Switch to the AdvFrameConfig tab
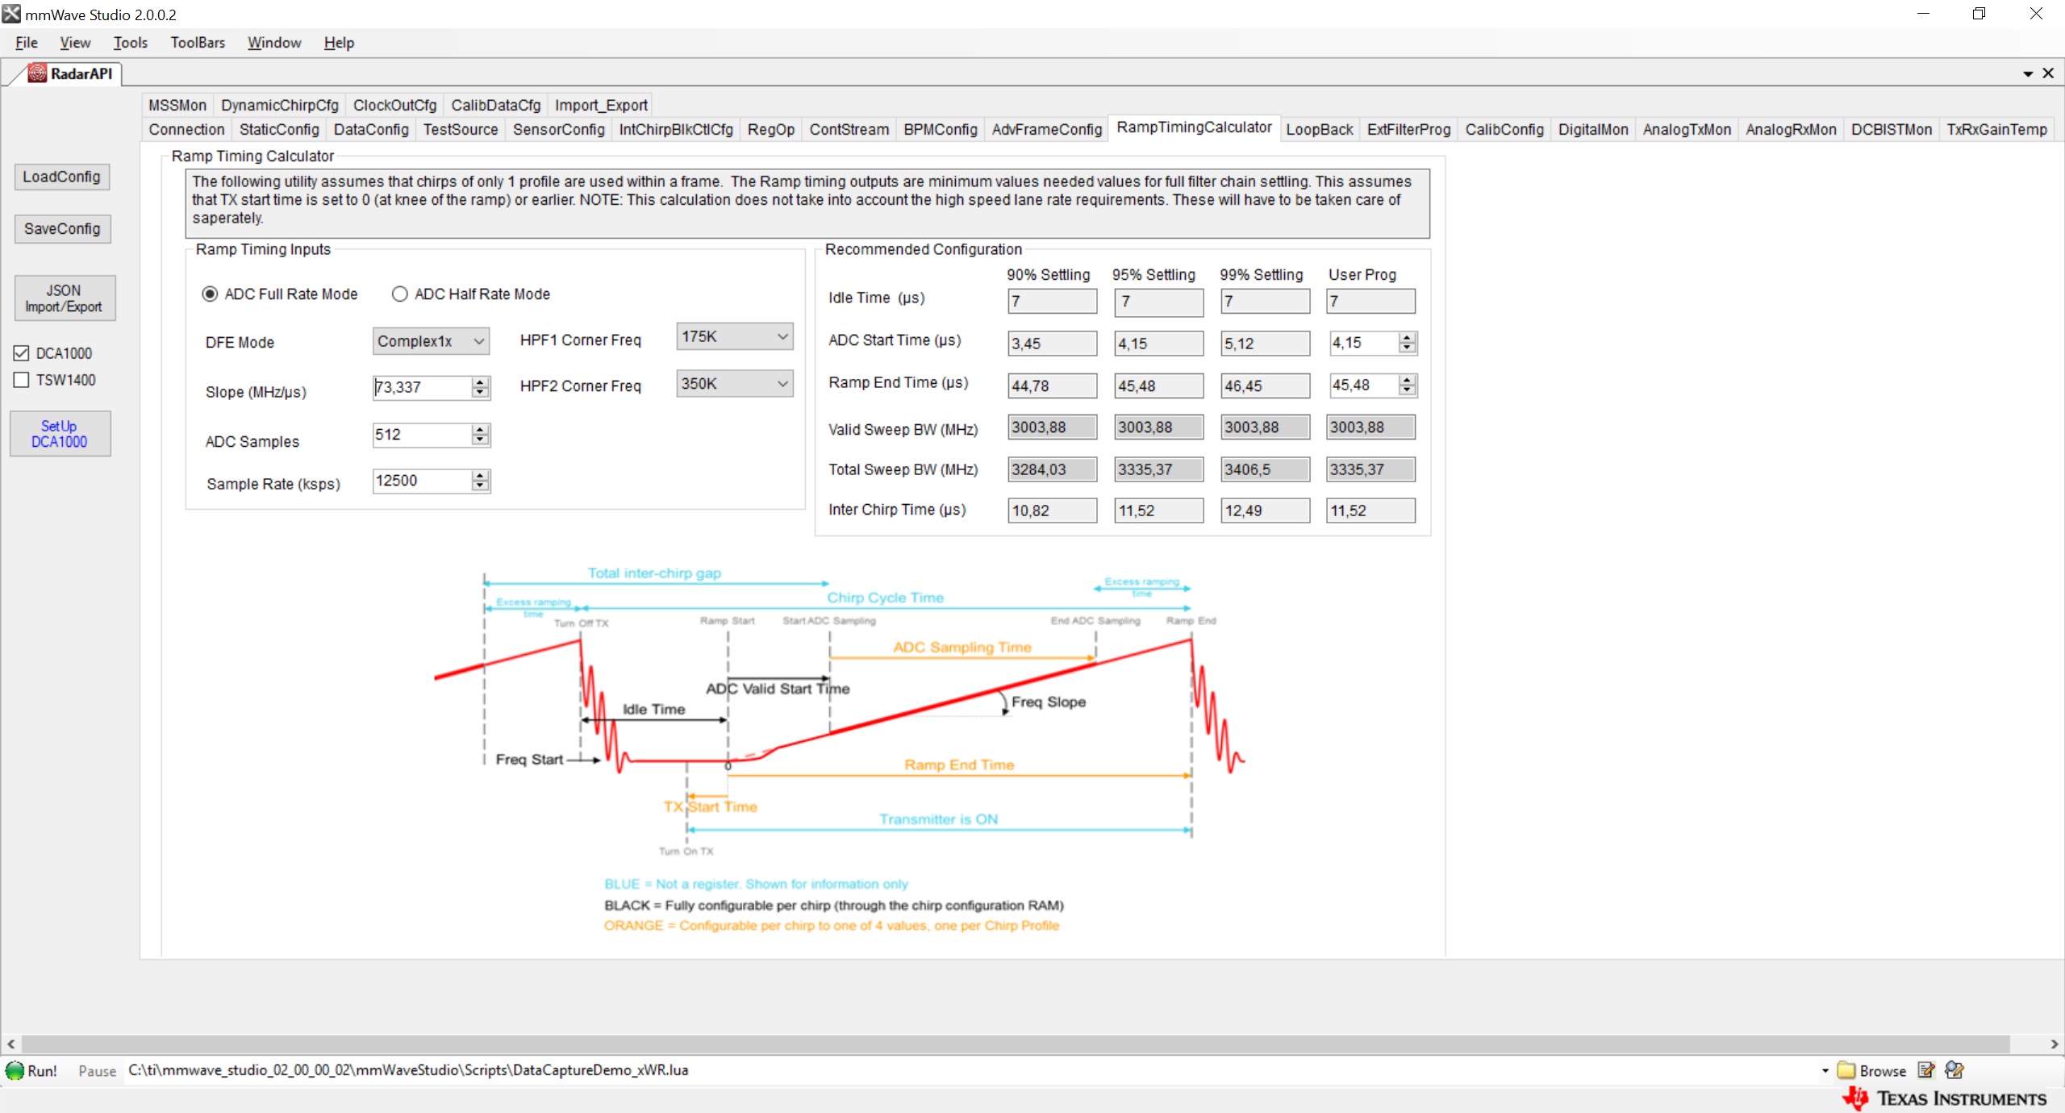 [1046, 129]
